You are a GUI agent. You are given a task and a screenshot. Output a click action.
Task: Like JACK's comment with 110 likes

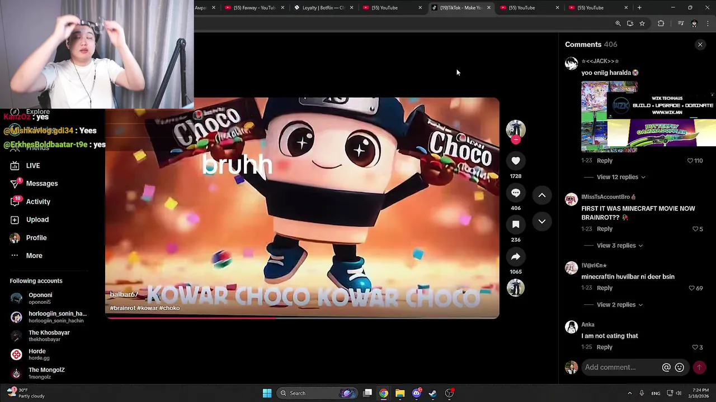pyautogui.click(x=690, y=161)
